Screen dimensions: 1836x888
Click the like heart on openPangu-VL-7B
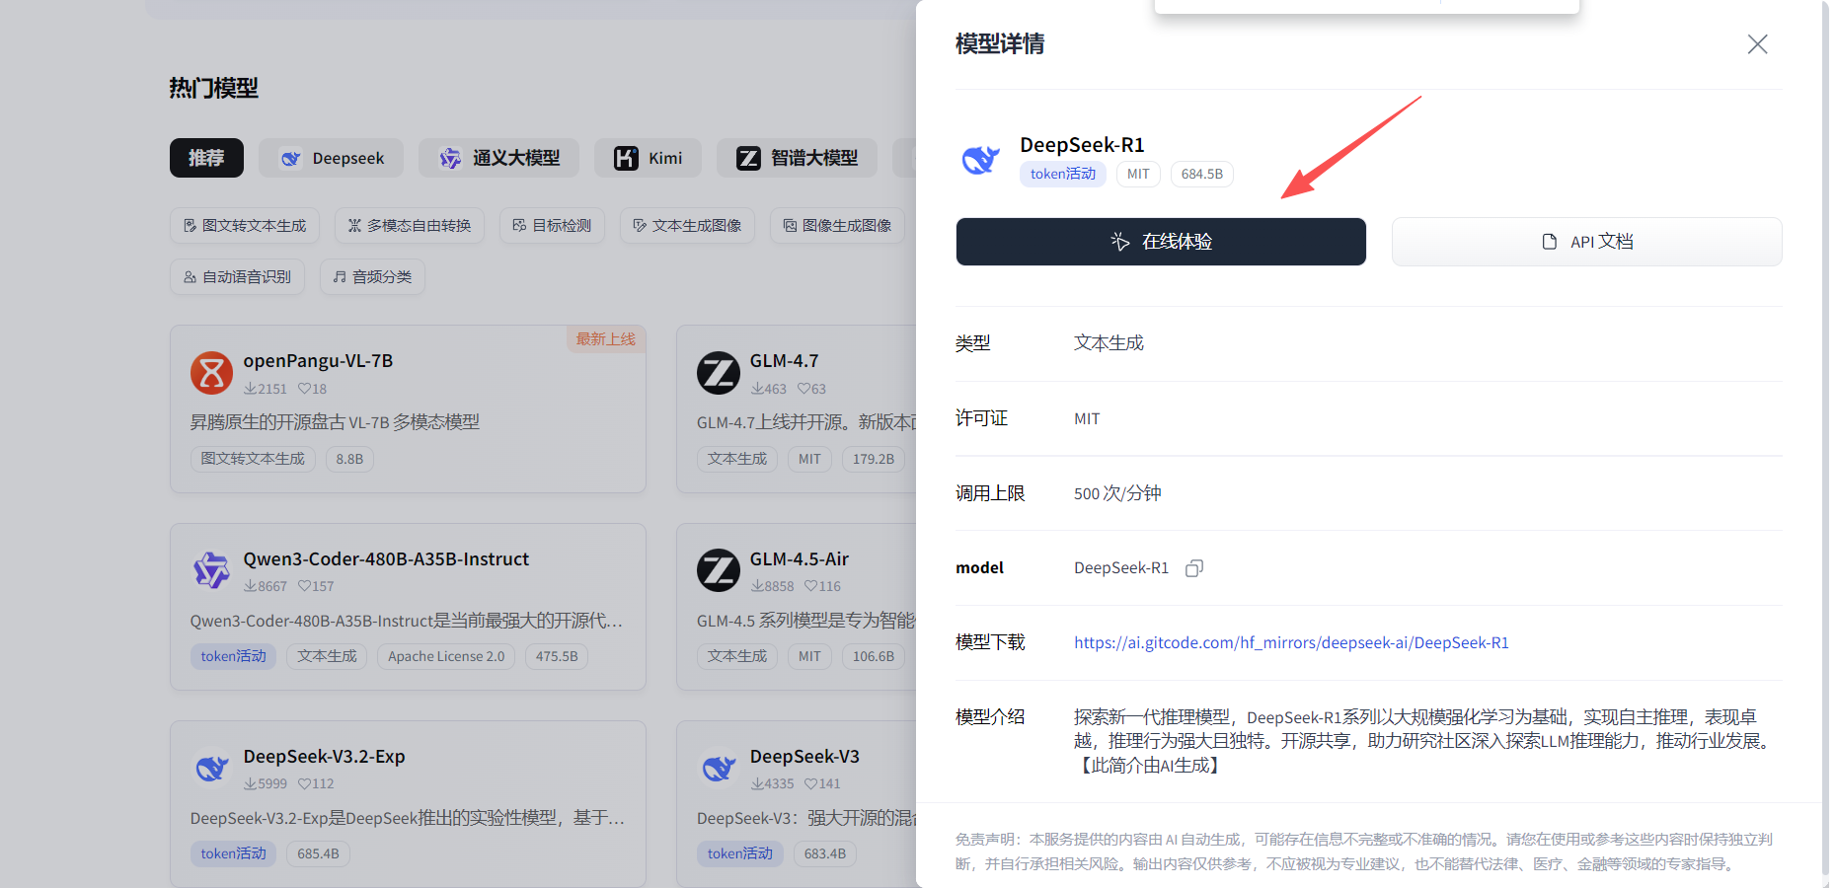tap(304, 389)
